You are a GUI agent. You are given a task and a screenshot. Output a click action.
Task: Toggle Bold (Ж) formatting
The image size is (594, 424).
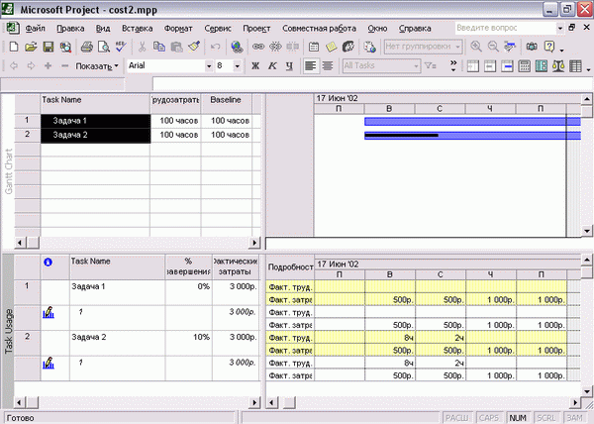coord(255,66)
